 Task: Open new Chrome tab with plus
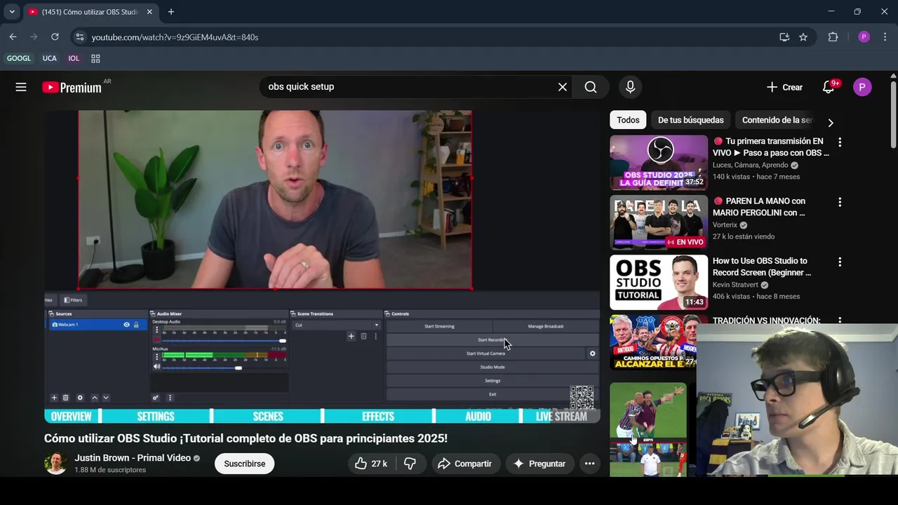pyautogui.click(x=170, y=12)
